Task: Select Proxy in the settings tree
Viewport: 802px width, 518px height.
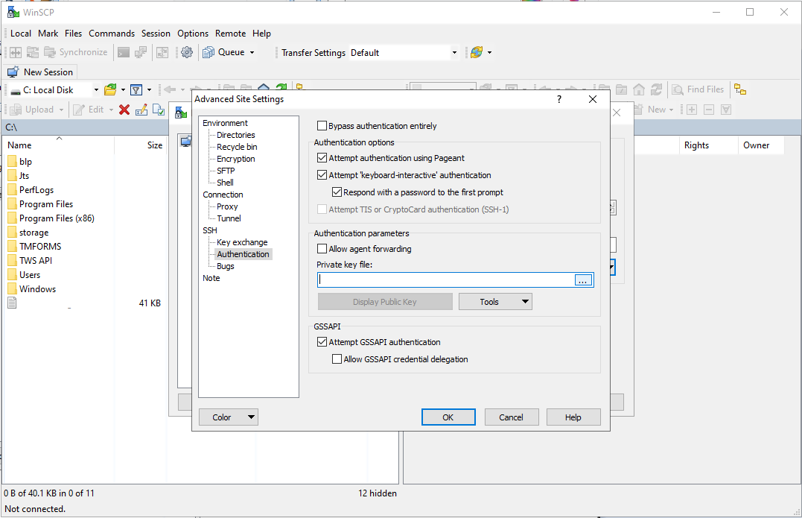Action: [227, 206]
